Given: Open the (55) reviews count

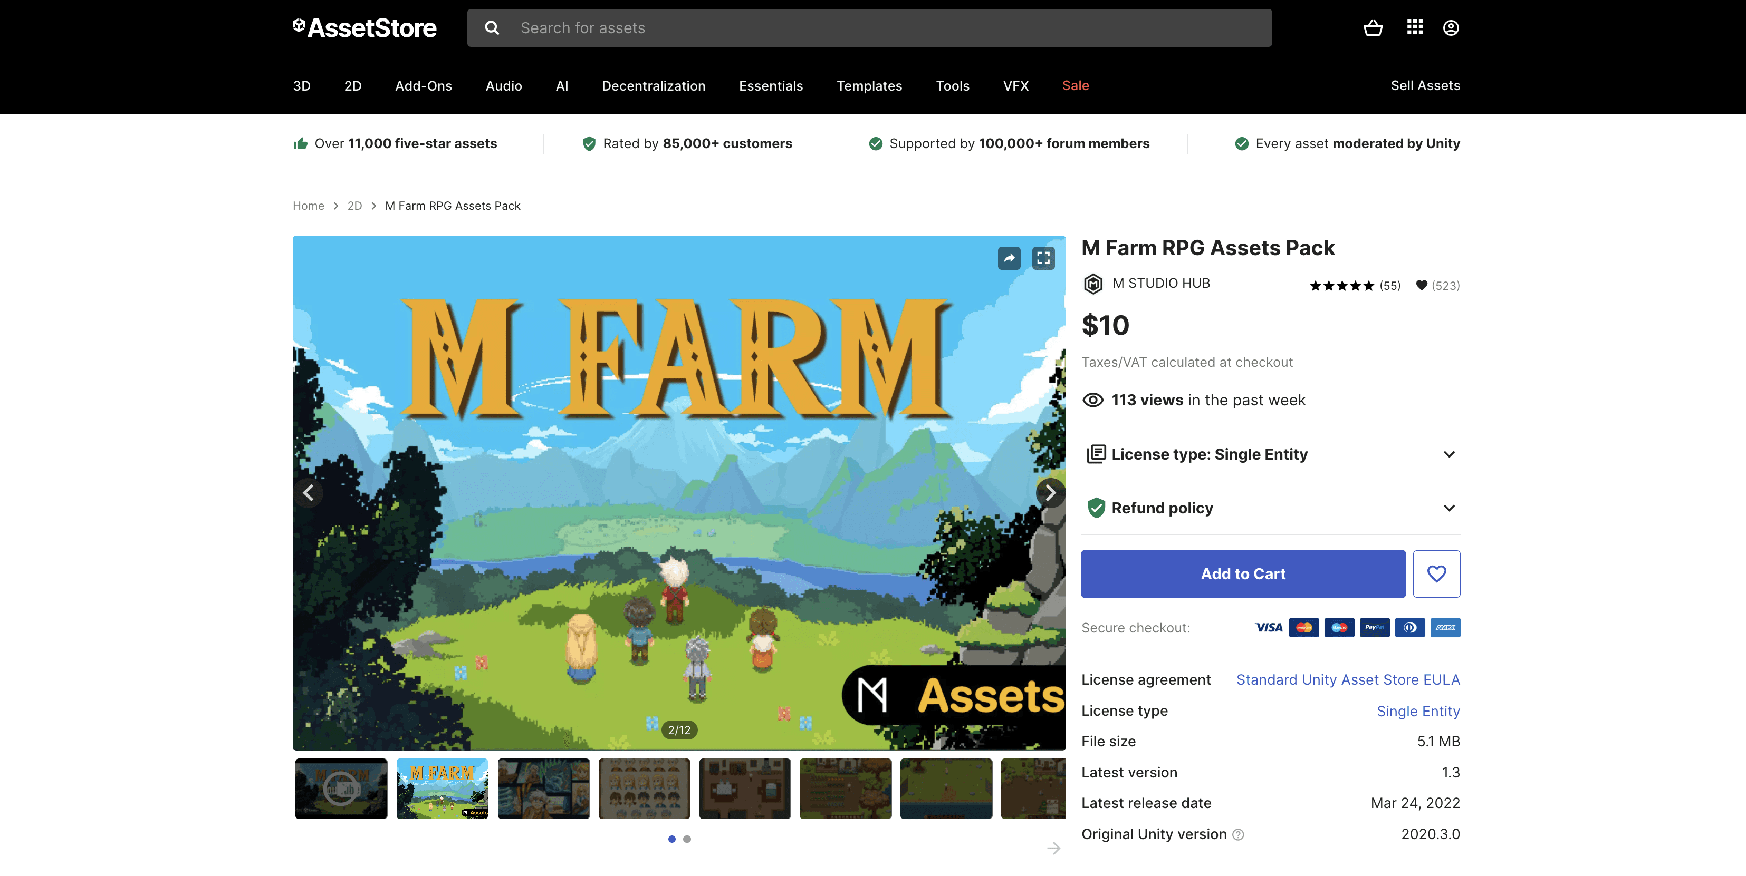Looking at the screenshot, I should tap(1389, 286).
